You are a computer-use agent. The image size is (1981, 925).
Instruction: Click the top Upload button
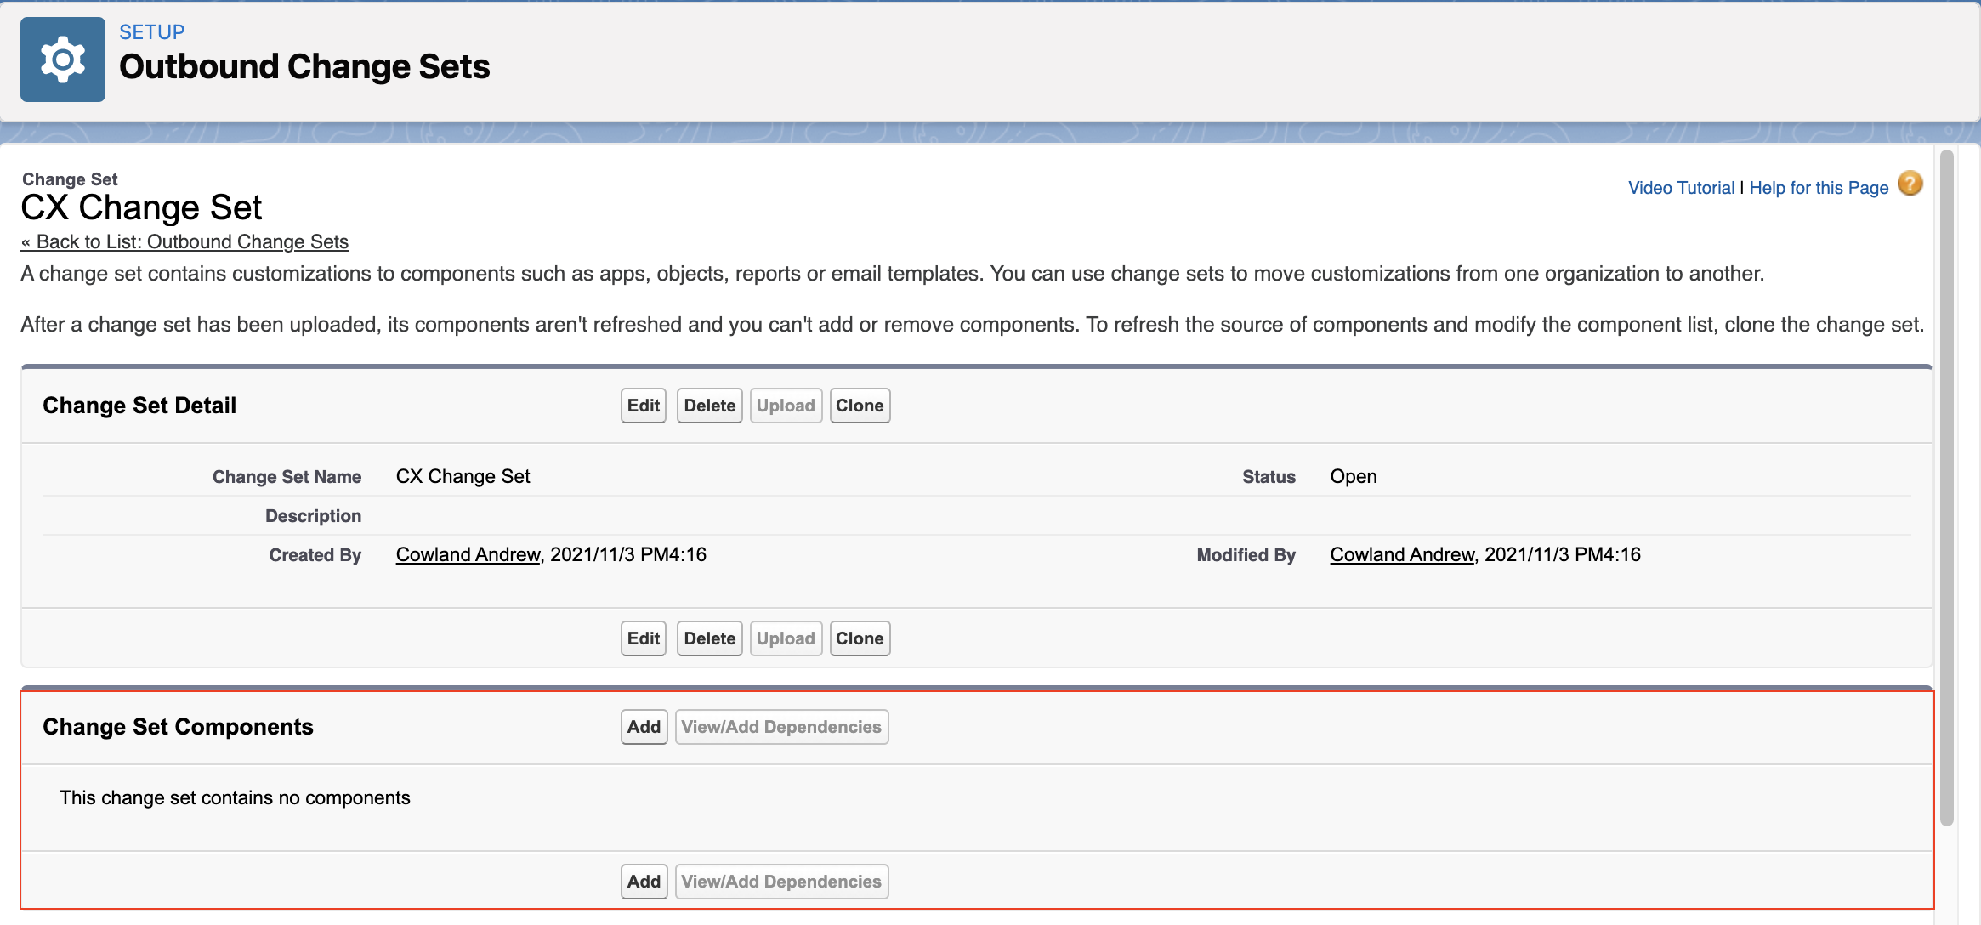(786, 406)
